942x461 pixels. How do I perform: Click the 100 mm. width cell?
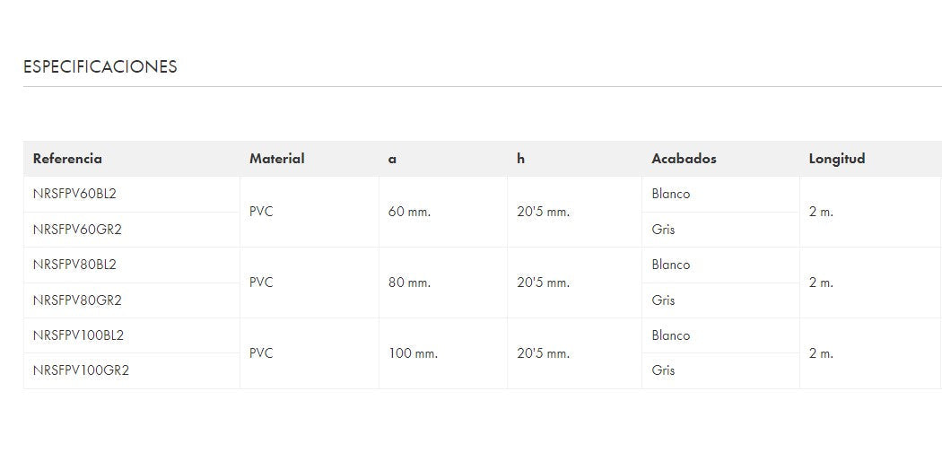413,353
